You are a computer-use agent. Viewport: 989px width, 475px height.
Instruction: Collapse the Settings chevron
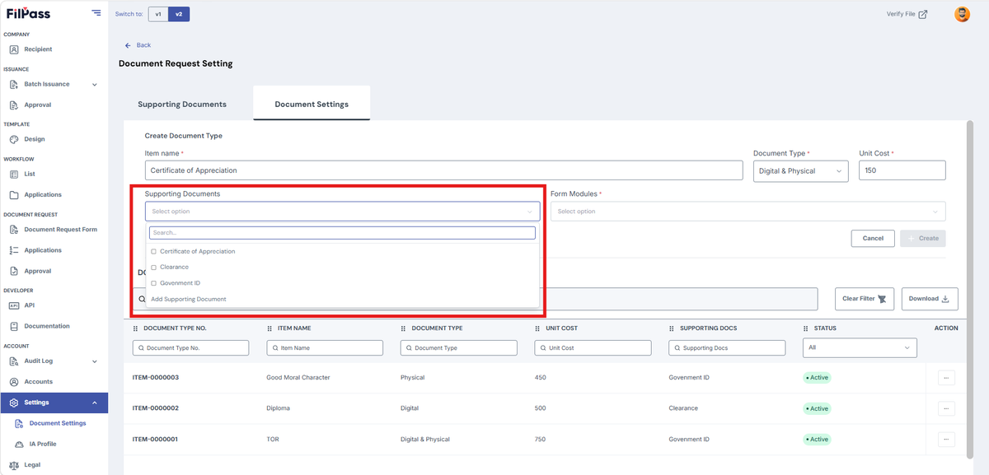(94, 403)
